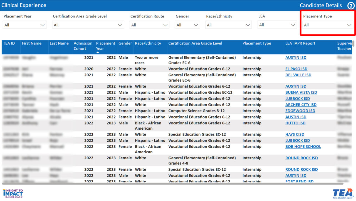Open the HUTTO ISD TAPR link
The height and width of the screenshot is (201, 356).
295,123
